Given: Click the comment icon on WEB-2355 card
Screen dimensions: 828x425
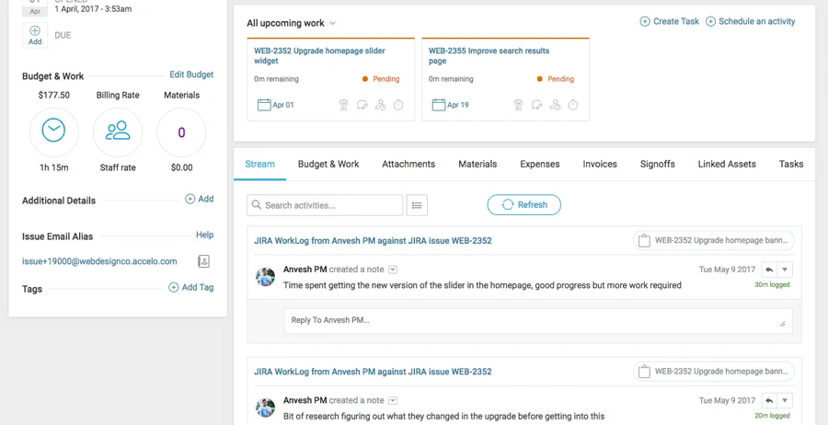Looking at the screenshot, I should click(x=536, y=105).
